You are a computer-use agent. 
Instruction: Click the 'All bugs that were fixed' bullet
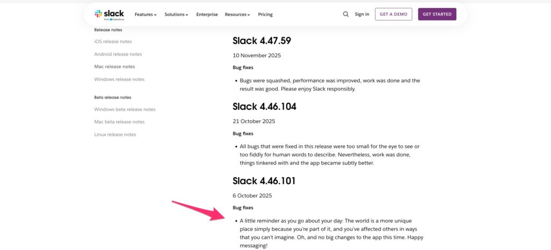(x=330, y=155)
